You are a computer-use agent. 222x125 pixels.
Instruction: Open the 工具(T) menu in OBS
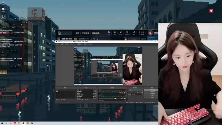click(x=86, y=44)
